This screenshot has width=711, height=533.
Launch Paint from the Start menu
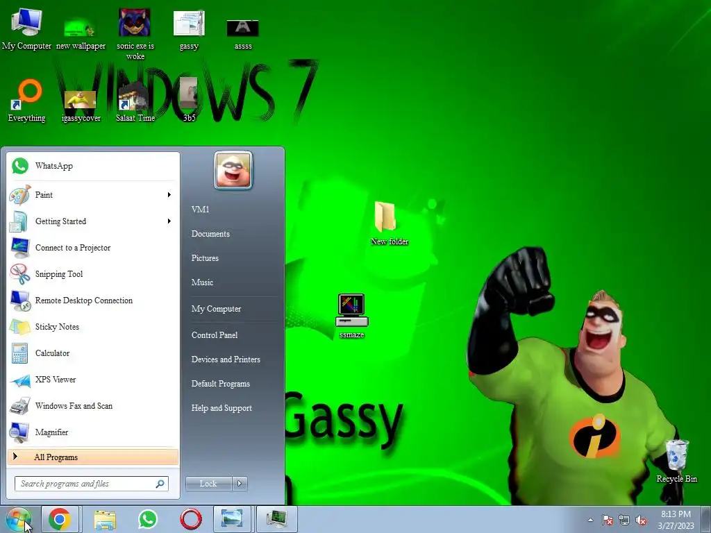click(x=92, y=195)
